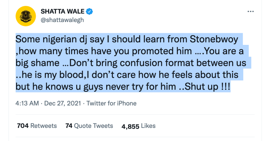Click the 74 quote count number
This screenshot has width=272, height=141.
point(69,126)
